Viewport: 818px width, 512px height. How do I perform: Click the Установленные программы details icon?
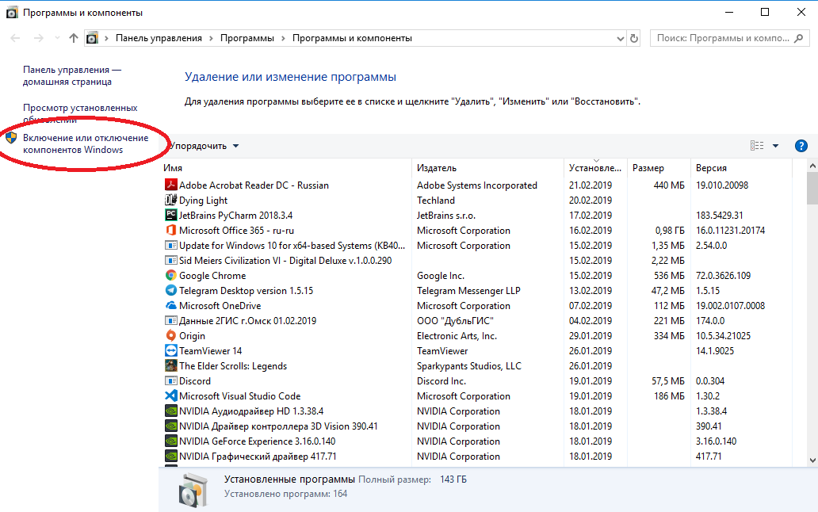193,489
